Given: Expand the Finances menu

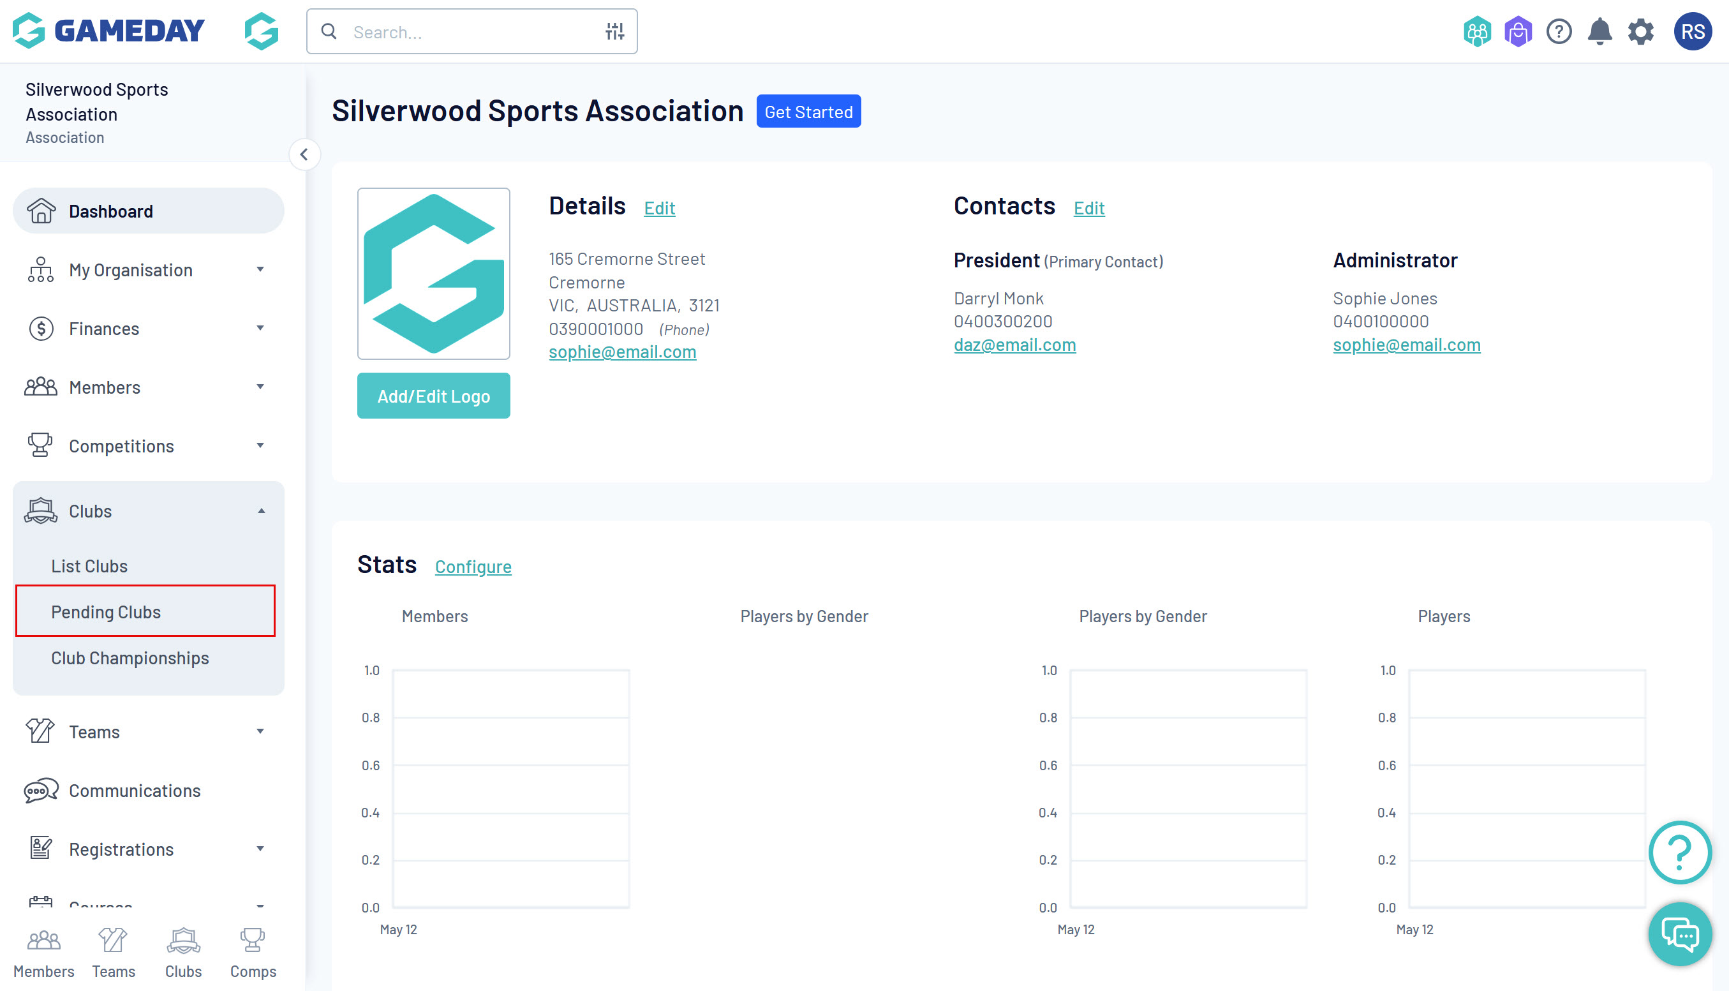Looking at the screenshot, I should point(148,329).
